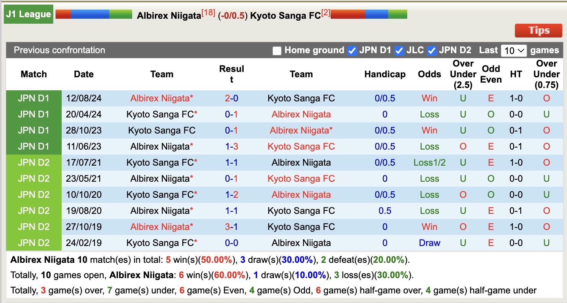Expand the Previous confrontation section header
The width and height of the screenshot is (567, 303).
[59, 50]
